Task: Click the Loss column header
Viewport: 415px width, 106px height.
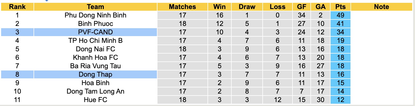Action: (277, 7)
